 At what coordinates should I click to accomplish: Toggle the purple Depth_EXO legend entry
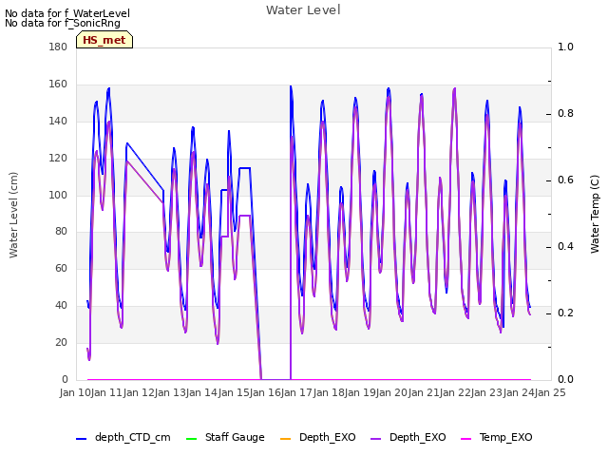pyautogui.click(x=408, y=437)
